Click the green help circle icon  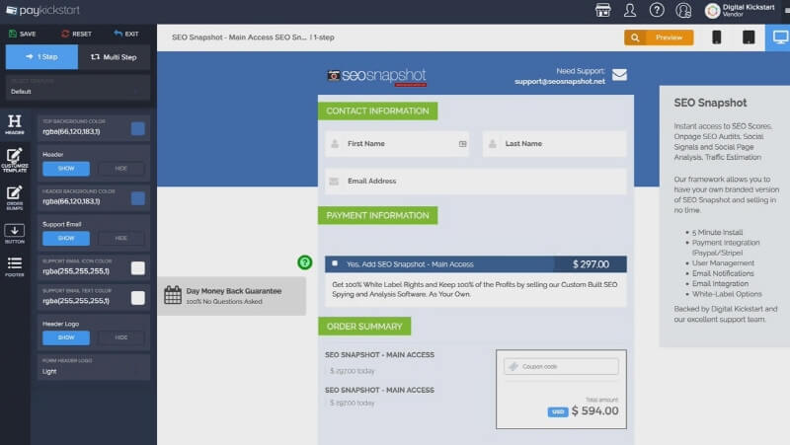point(305,262)
